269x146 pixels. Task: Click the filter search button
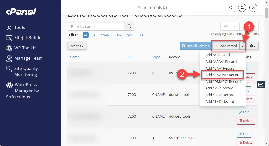[129, 26]
